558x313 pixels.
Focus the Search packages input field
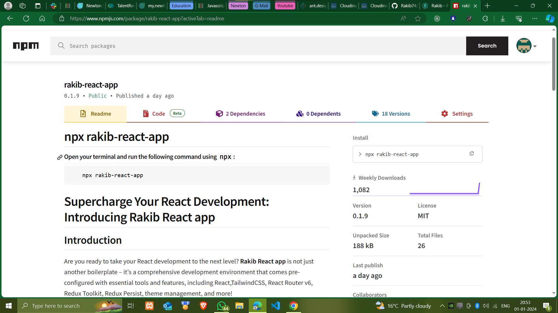258,46
